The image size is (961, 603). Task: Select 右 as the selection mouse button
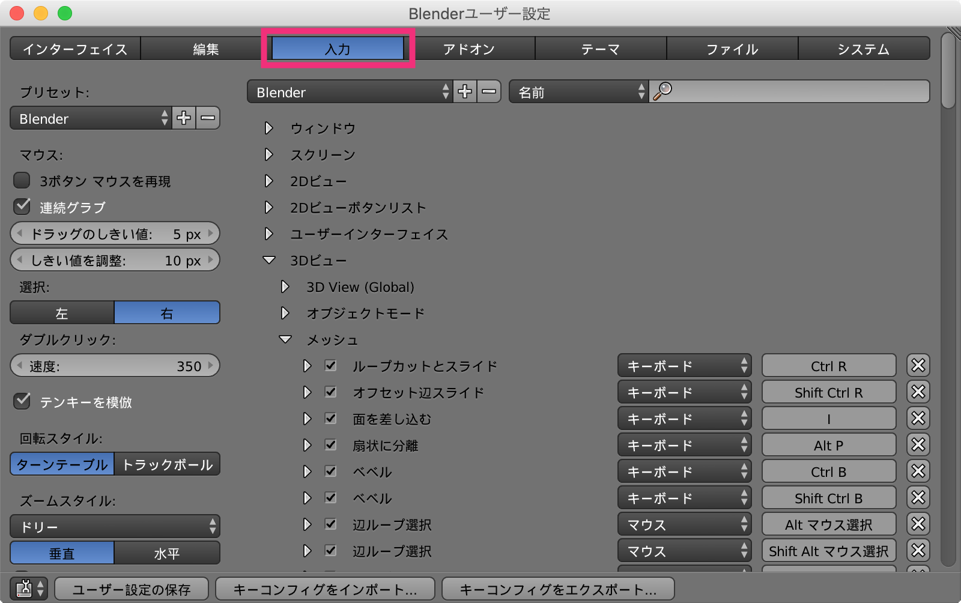click(167, 313)
